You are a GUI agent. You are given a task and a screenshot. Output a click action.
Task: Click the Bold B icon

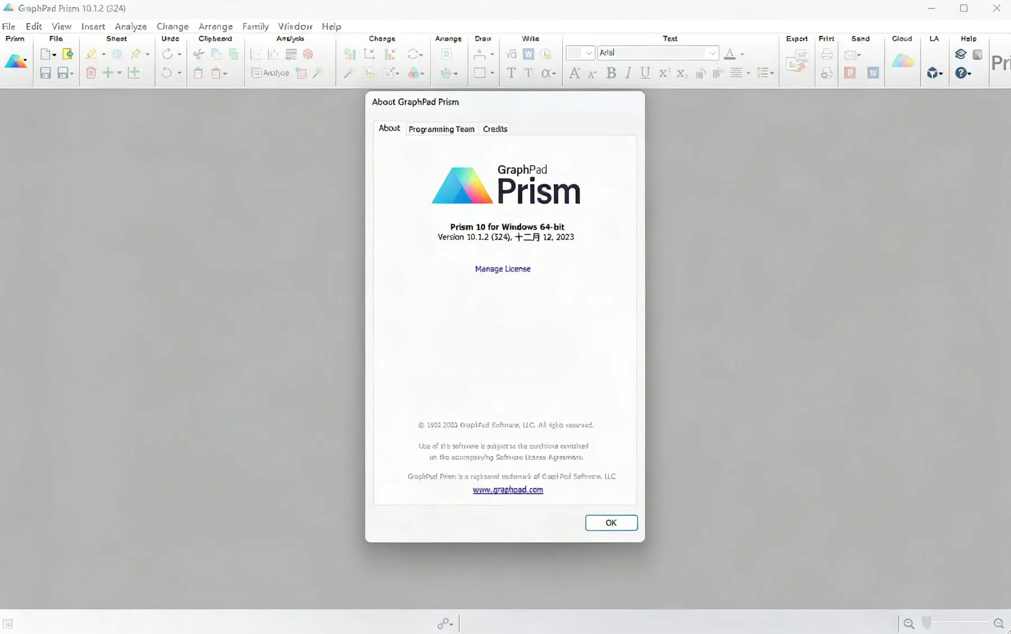[x=611, y=73]
